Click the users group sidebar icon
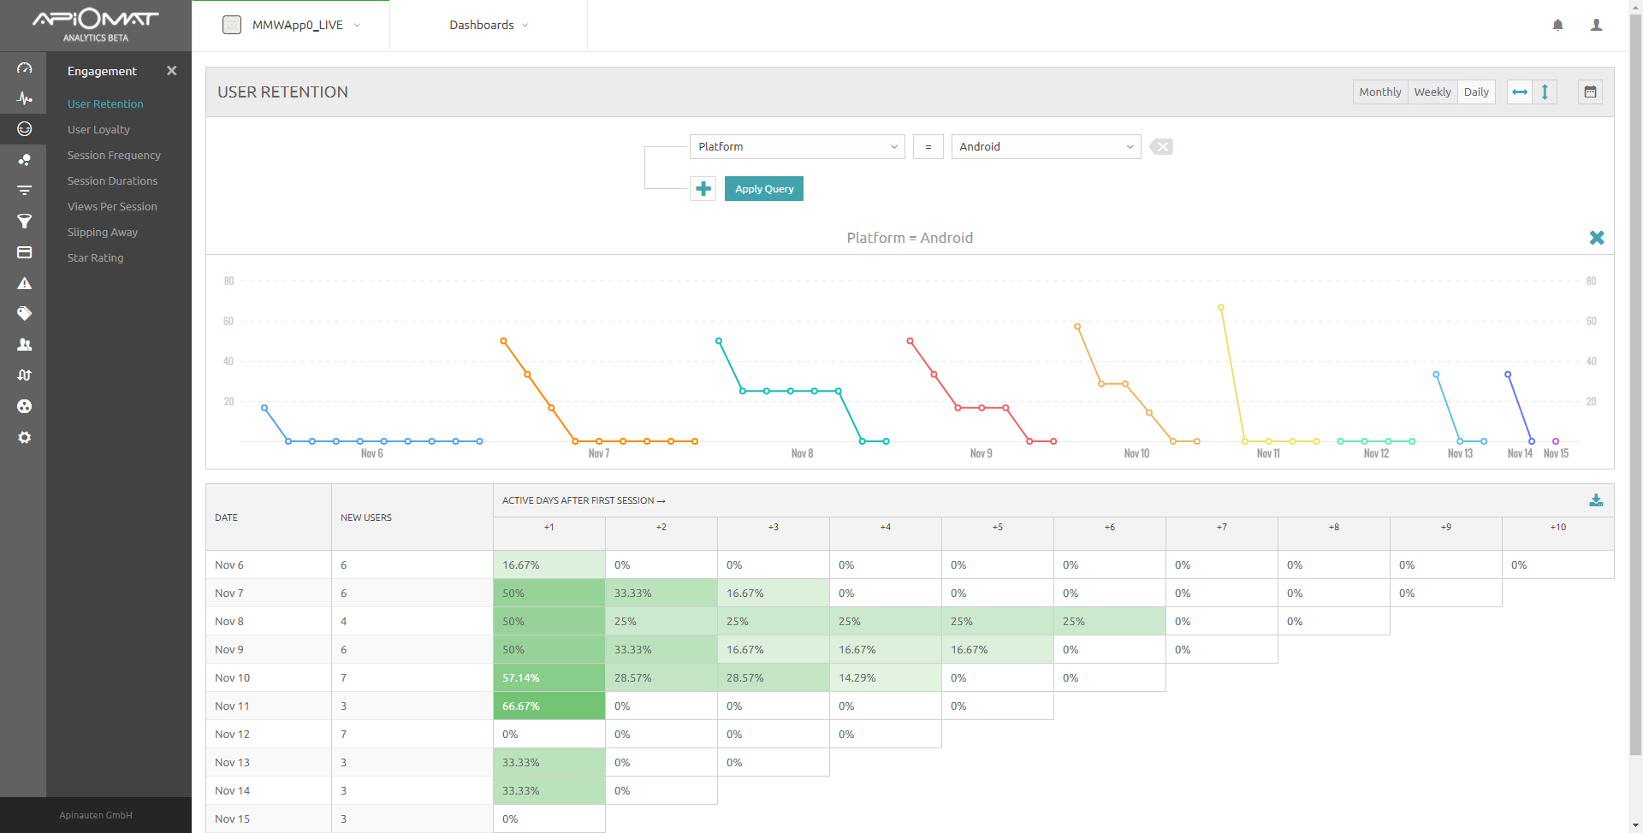The width and height of the screenshot is (1643, 833). (24, 345)
